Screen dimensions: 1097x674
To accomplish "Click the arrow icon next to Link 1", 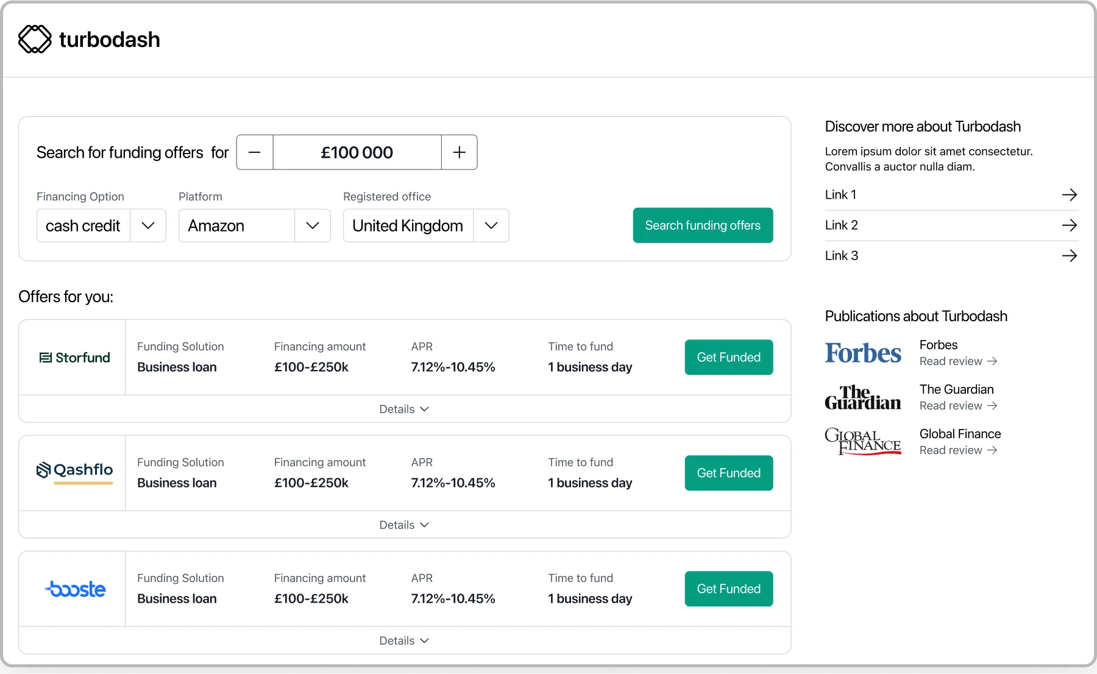I will click(1069, 194).
